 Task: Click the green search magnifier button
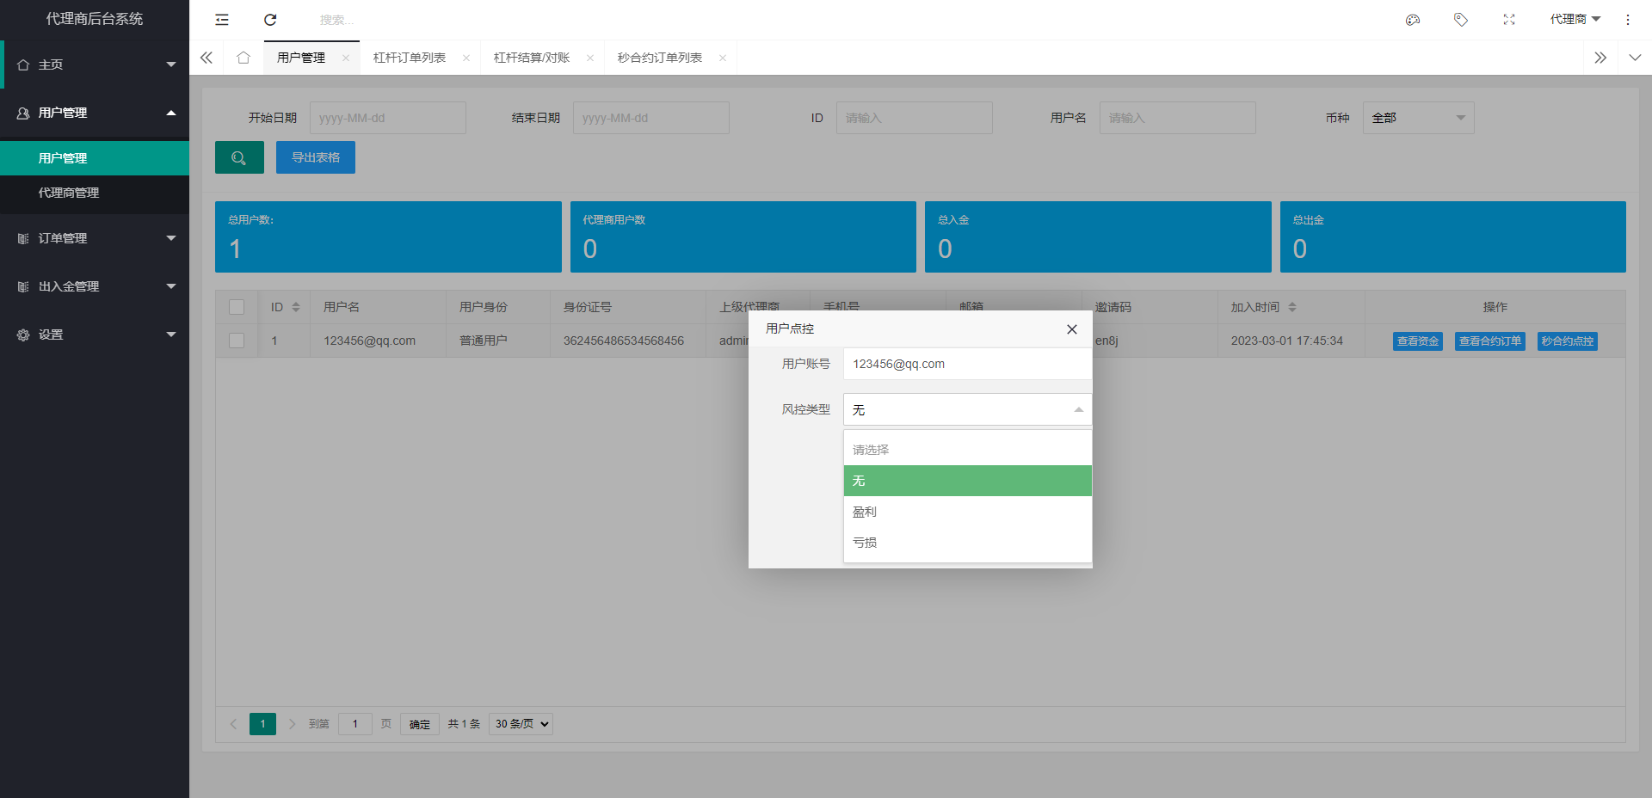239,157
